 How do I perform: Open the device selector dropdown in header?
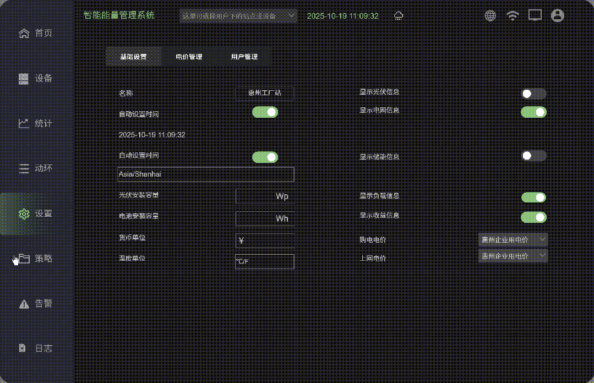tap(238, 15)
